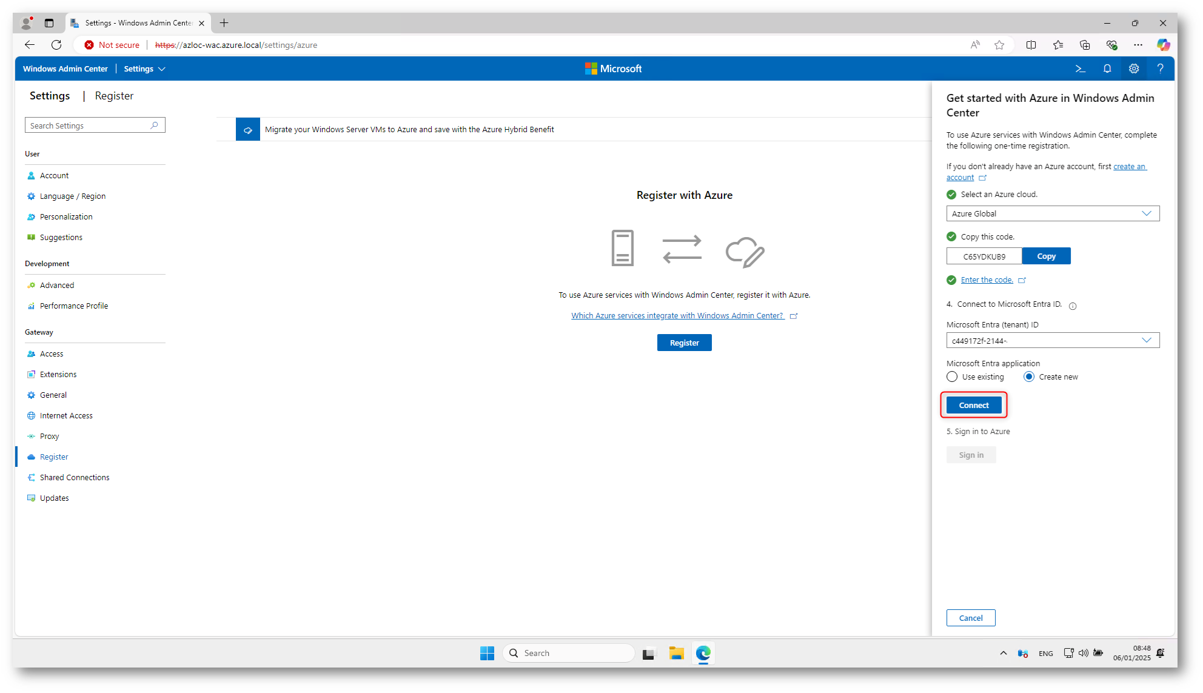This screenshot has height=693, width=1203.
Task: Click the Copy code button
Action: (1046, 256)
